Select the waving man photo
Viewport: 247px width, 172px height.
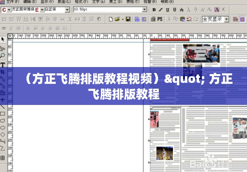[240, 128]
